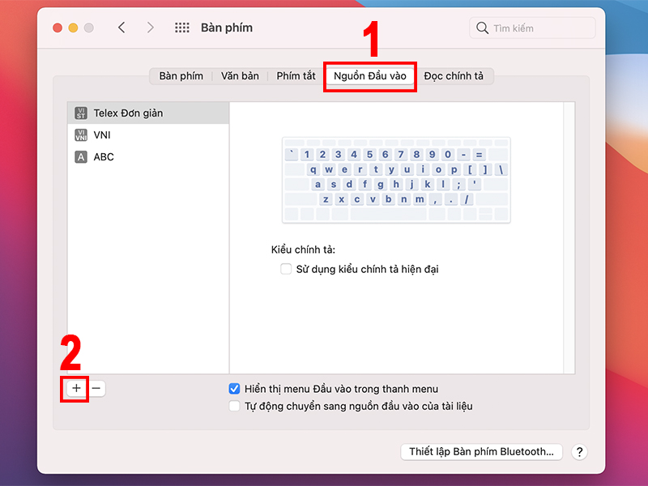The height and width of the screenshot is (486, 648).
Task: Add input source with plus button
Action: (76, 388)
